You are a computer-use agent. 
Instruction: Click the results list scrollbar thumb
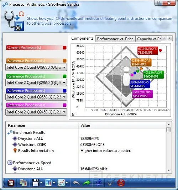(169, 130)
